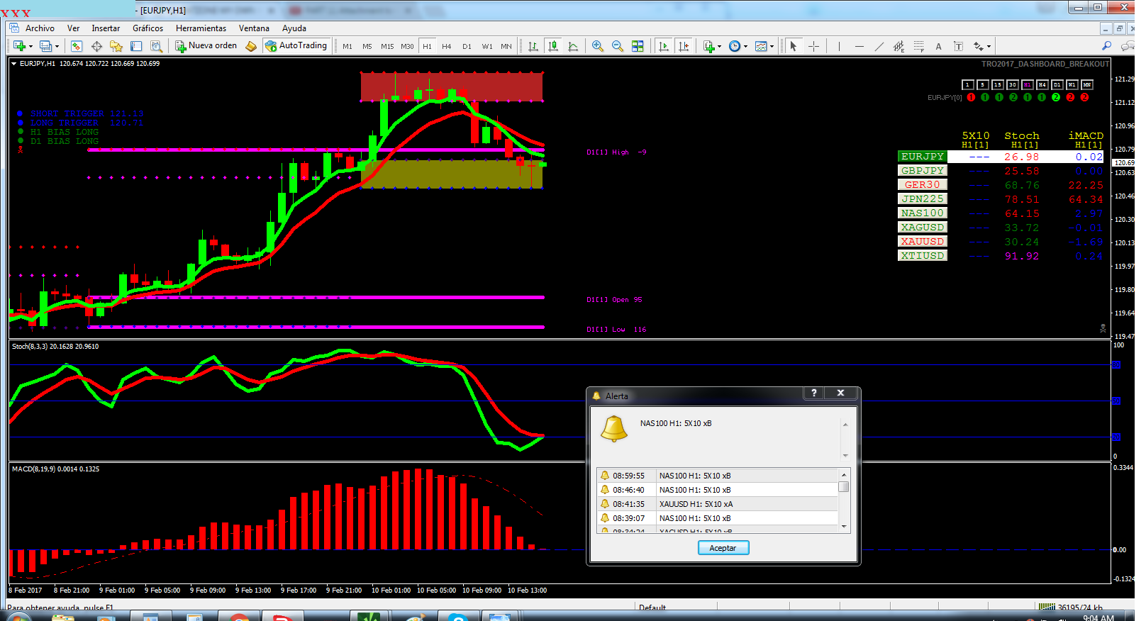
Task: Tile chart windows icon
Action: tap(638, 46)
